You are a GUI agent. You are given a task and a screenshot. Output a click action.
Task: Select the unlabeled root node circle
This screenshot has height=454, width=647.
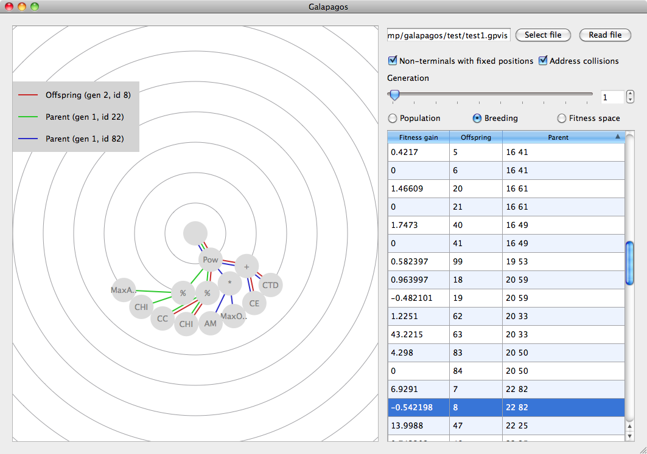195,233
